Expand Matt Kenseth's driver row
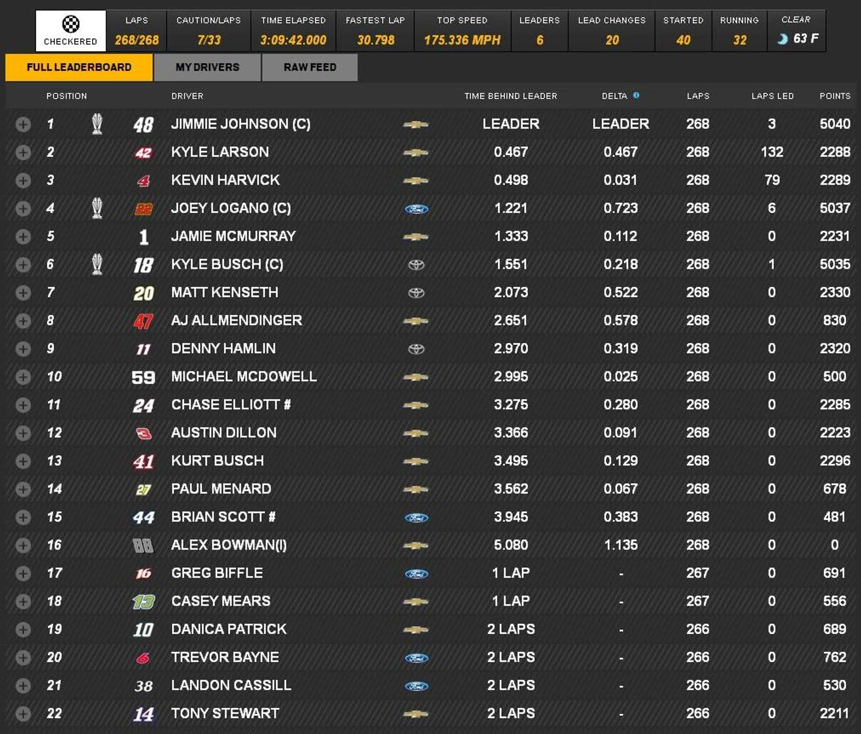Image resolution: width=861 pixels, height=734 pixels. click(23, 293)
